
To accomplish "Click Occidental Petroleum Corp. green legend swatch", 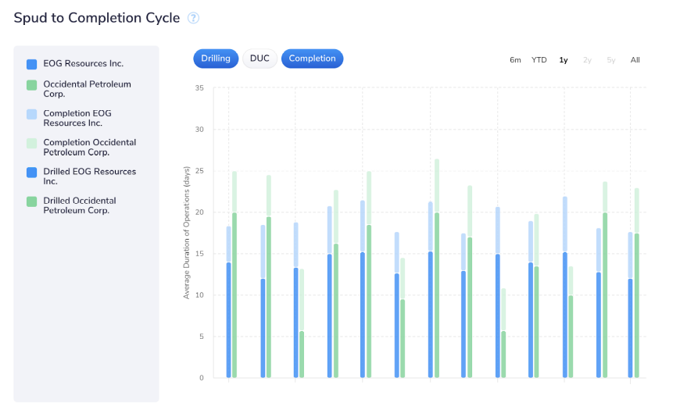I will point(32,84).
